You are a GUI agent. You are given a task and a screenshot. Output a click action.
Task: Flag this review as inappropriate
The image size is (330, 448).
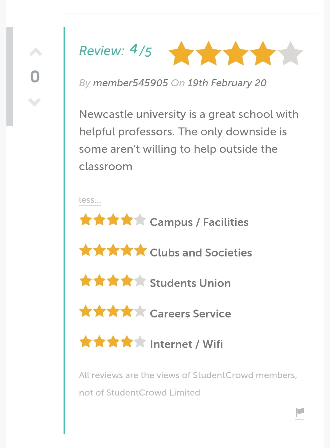[300, 412]
